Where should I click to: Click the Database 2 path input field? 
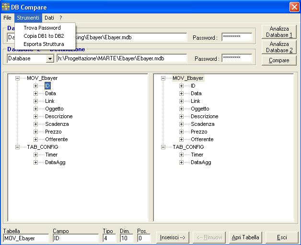(121, 58)
